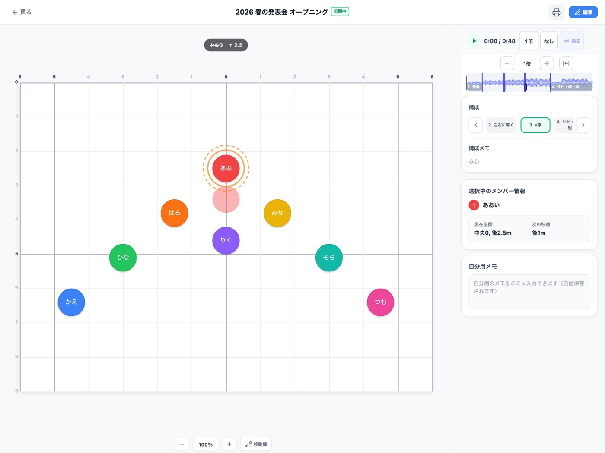This screenshot has width=605, height=453.
Task: Click the 中央0 ↑2.5 position label
Action: pos(226,45)
